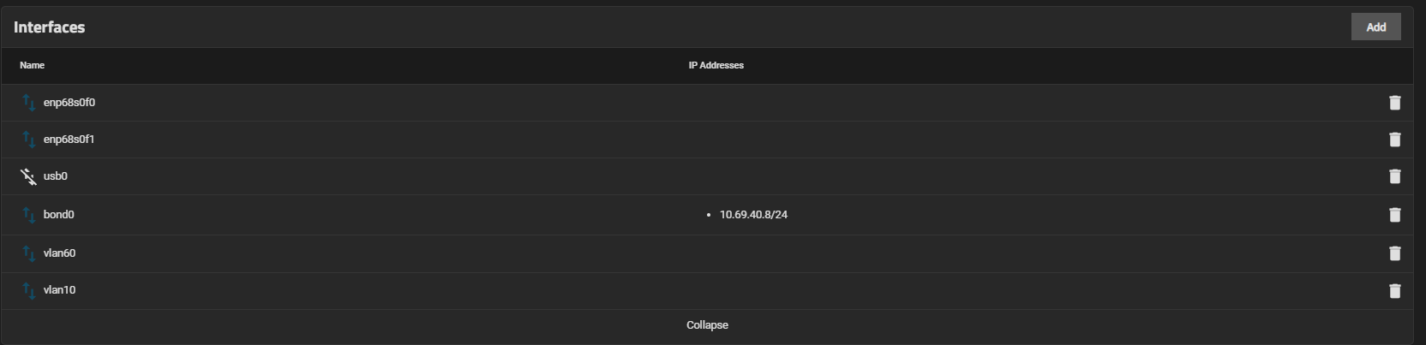Remove the usb0 interface
The image size is (1426, 345).
tap(1394, 176)
